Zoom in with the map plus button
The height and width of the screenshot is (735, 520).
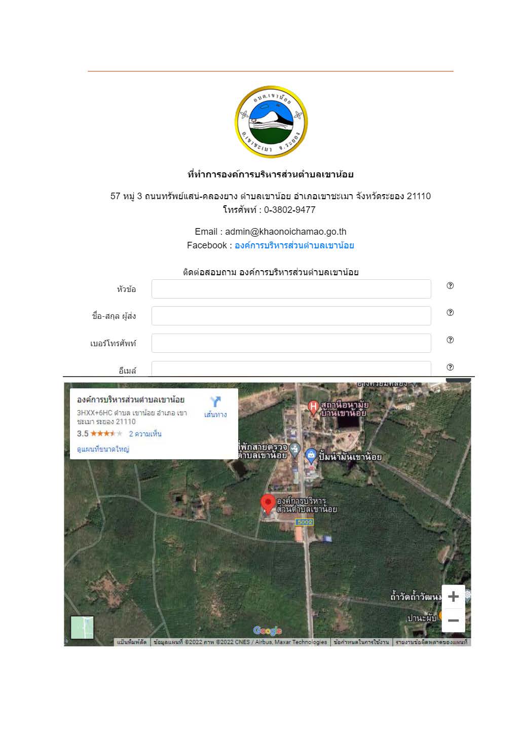(x=454, y=597)
